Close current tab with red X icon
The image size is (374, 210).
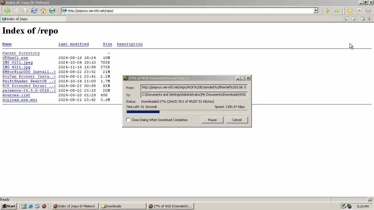pos(369,19)
